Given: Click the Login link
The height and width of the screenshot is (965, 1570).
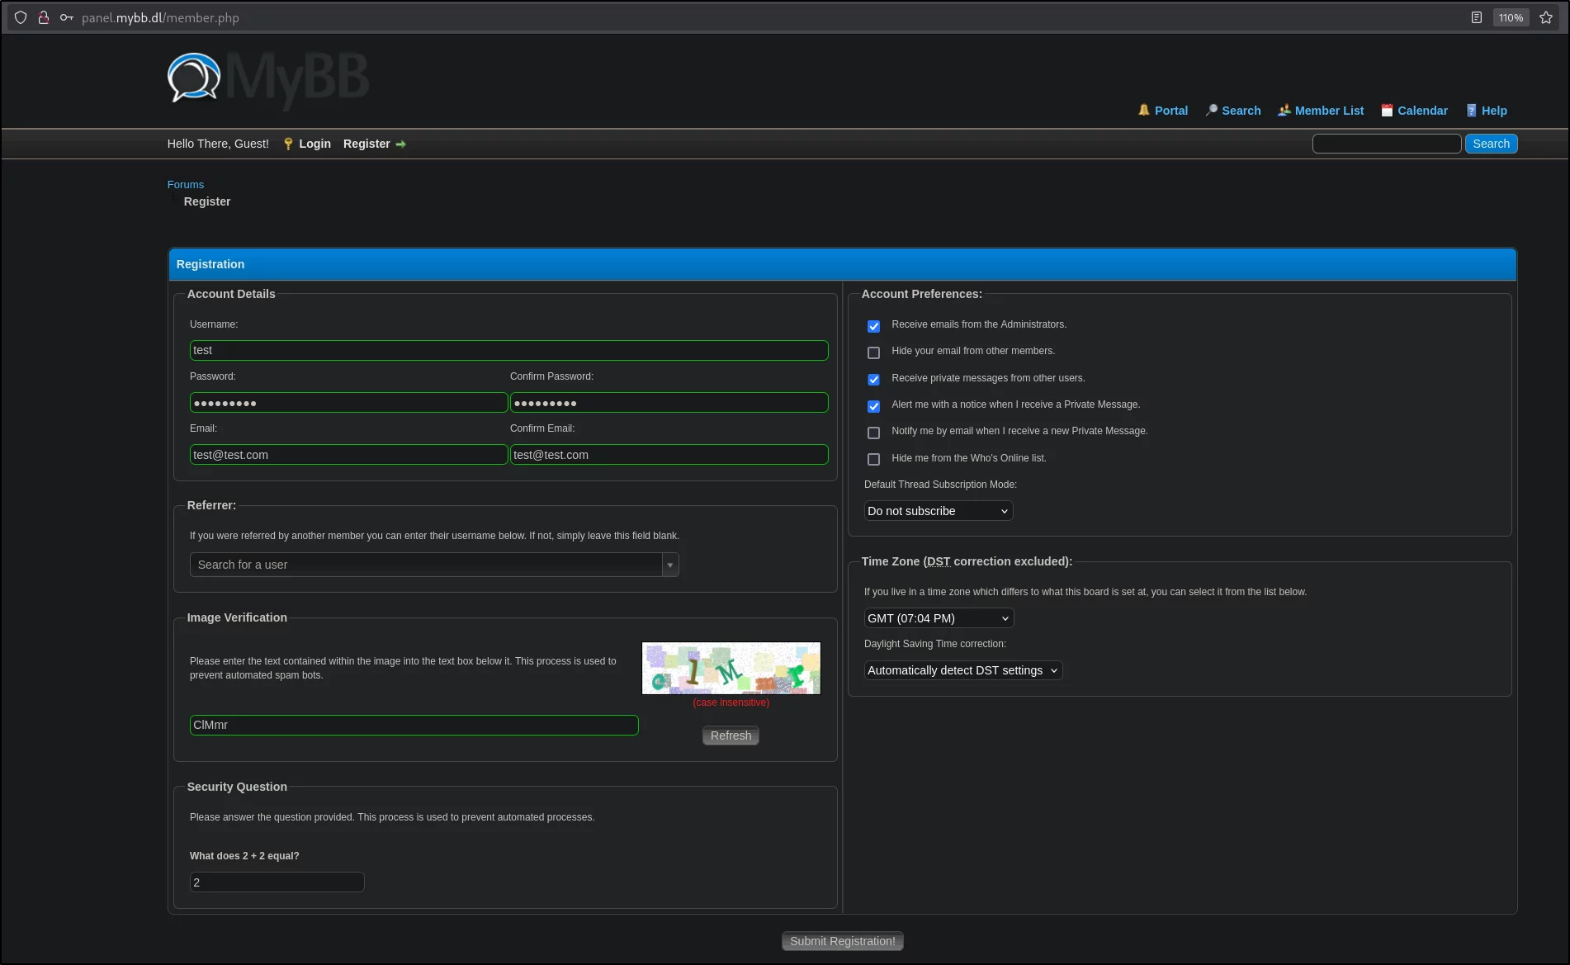Looking at the screenshot, I should 314,144.
